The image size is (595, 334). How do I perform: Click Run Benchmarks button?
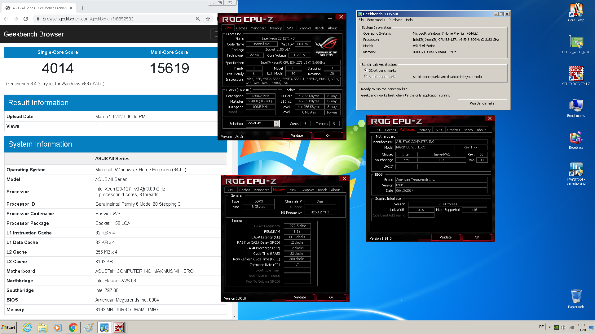point(482,103)
